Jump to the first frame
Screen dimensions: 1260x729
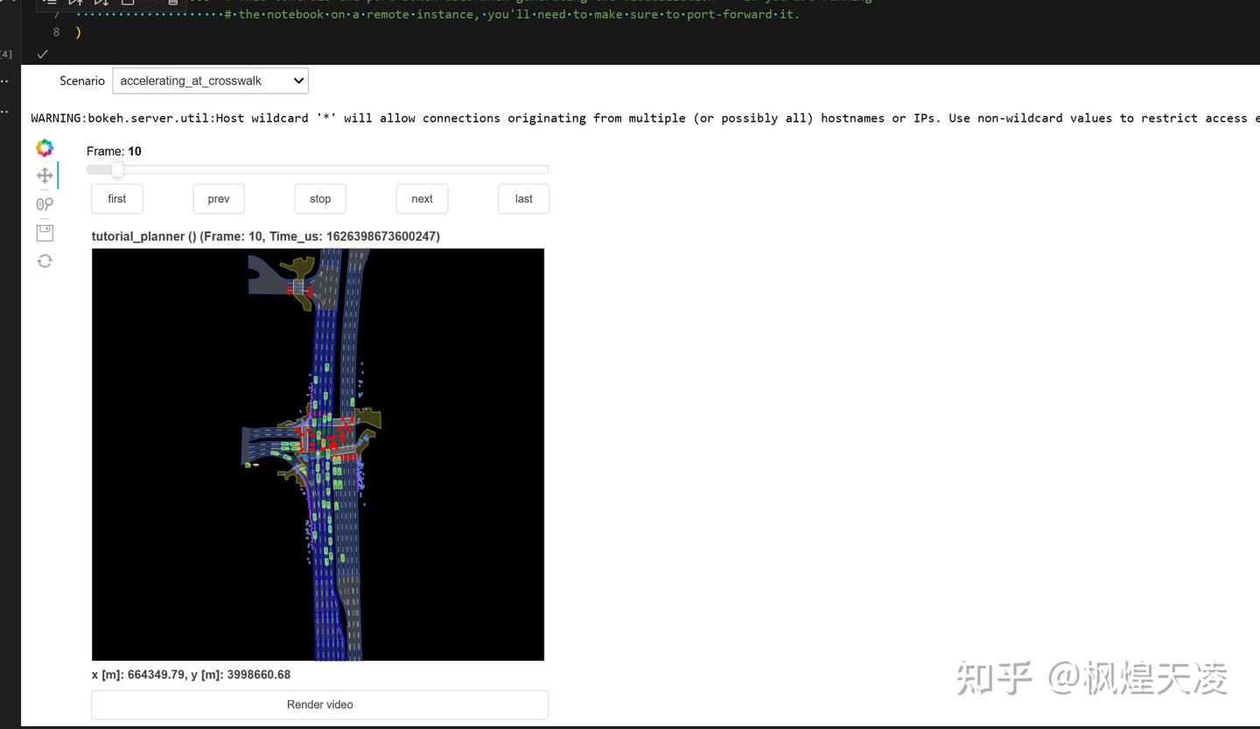(x=117, y=199)
